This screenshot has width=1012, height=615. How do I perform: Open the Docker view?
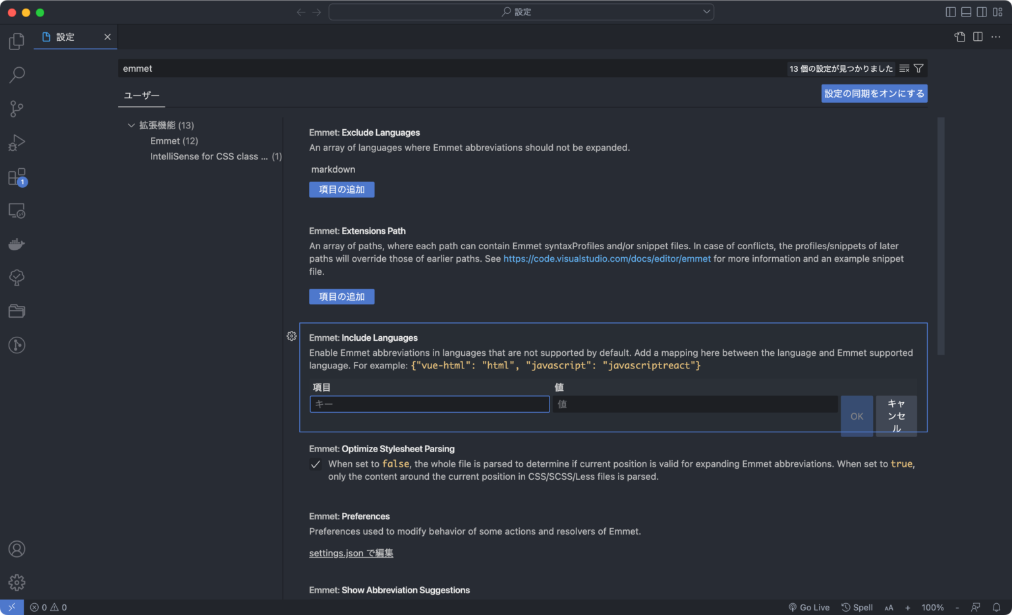coord(16,244)
